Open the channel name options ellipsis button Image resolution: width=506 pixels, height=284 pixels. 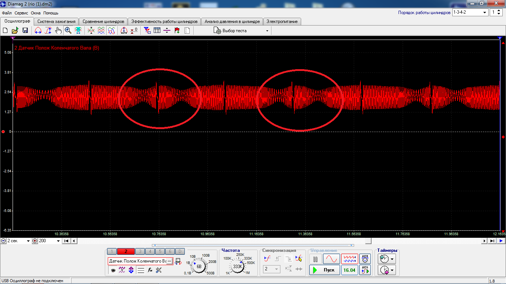click(169, 261)
